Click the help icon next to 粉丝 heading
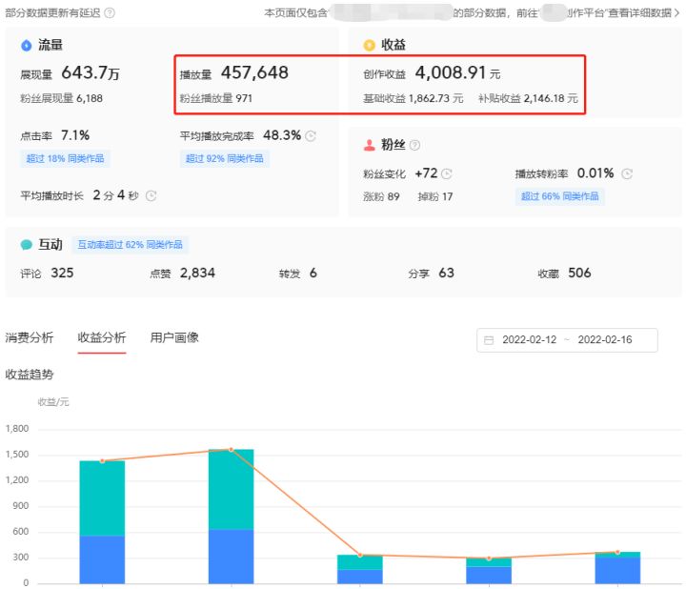 coord(414,146)
